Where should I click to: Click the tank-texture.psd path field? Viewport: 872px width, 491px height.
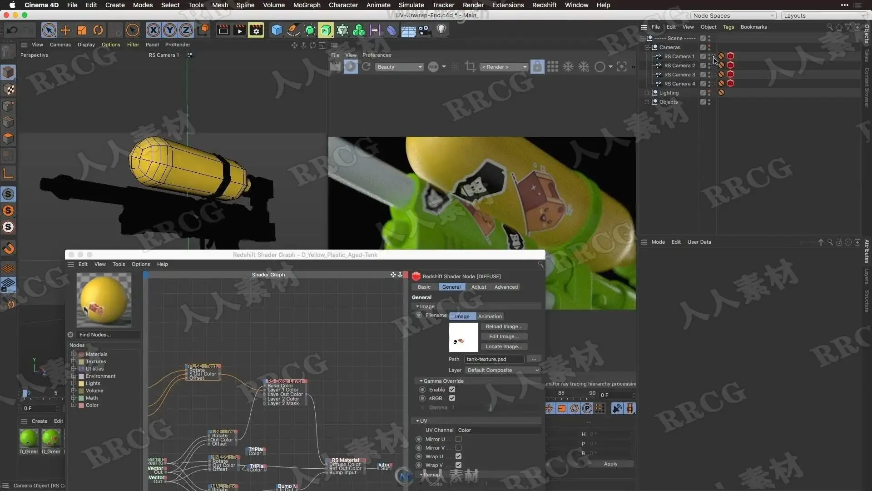click(x=494, y=359)
